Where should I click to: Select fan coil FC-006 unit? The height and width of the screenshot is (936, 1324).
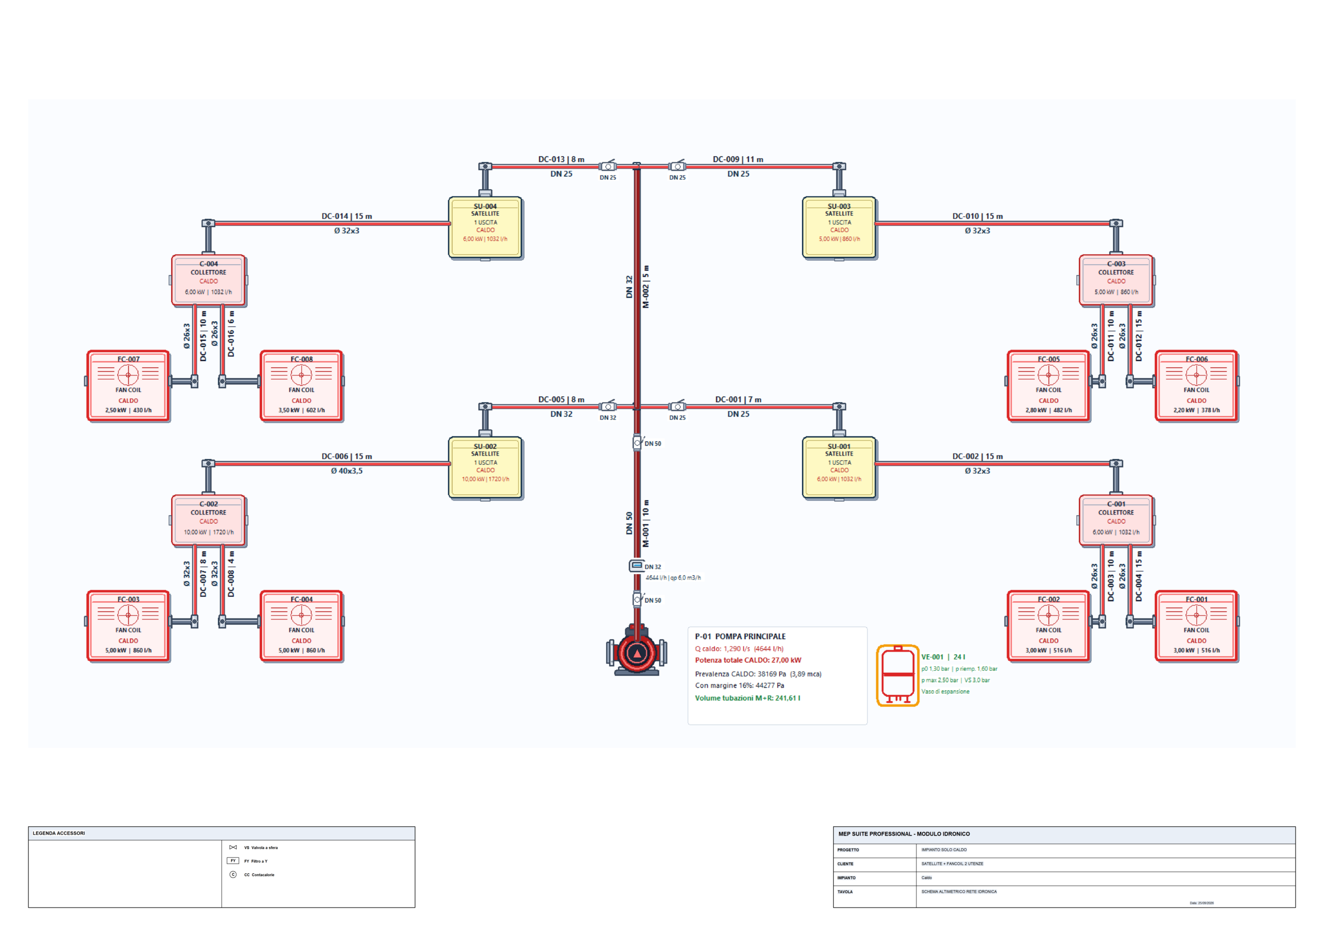1197,386
